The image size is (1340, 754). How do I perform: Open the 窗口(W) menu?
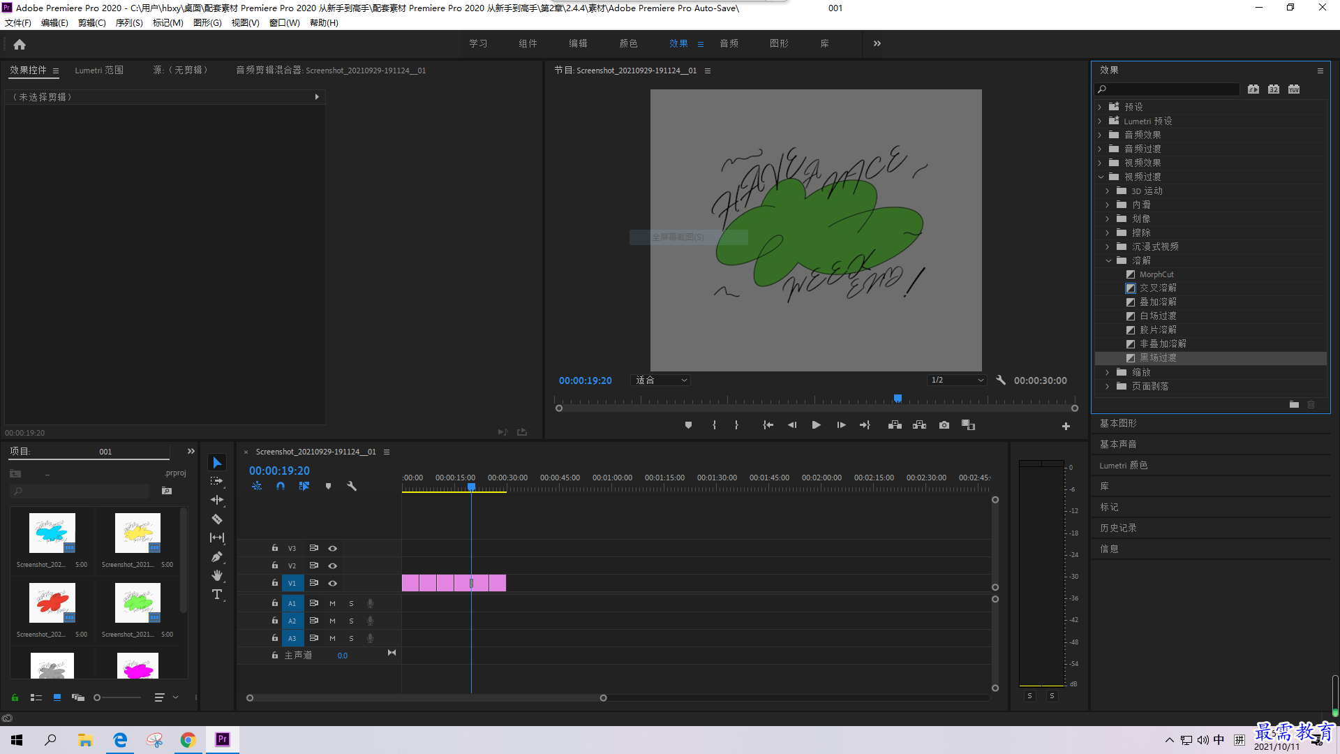tap(284, 23)
